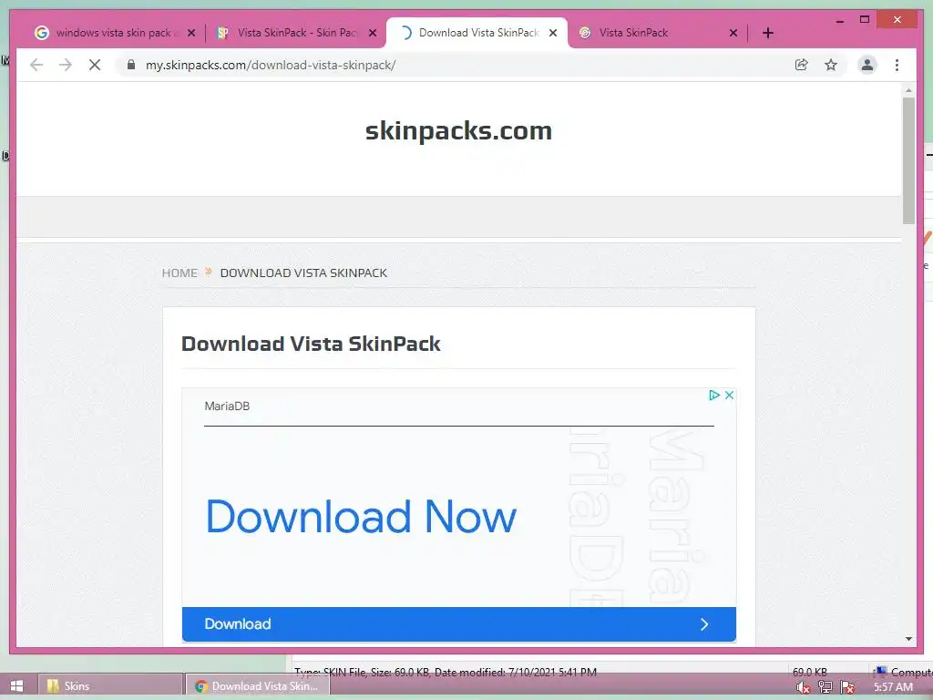Click 'DOWNLOAD VISTA SKINPACK' breadcrumb text

coord(303,273)
